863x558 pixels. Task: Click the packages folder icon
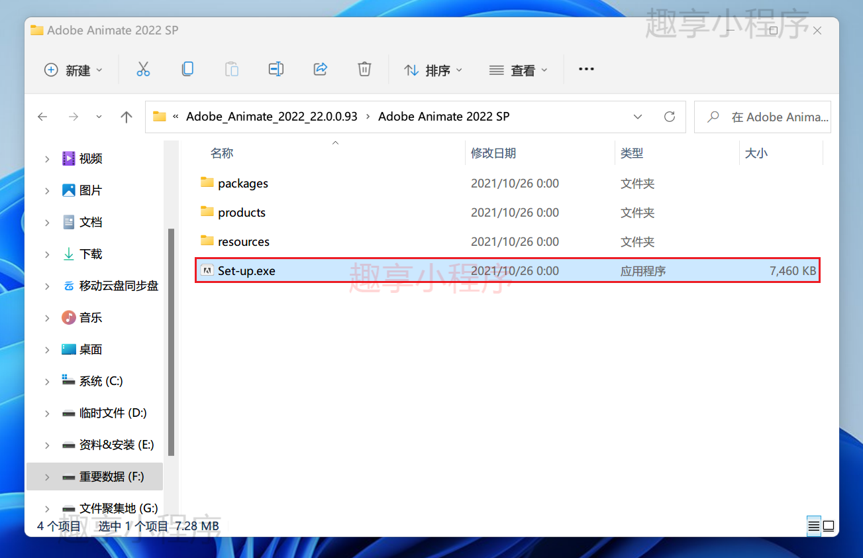click(207, 182)
